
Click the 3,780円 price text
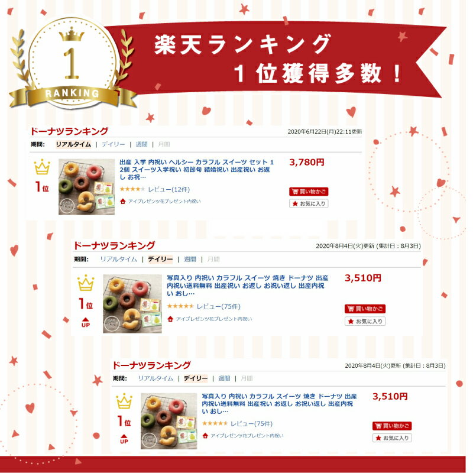306,162
